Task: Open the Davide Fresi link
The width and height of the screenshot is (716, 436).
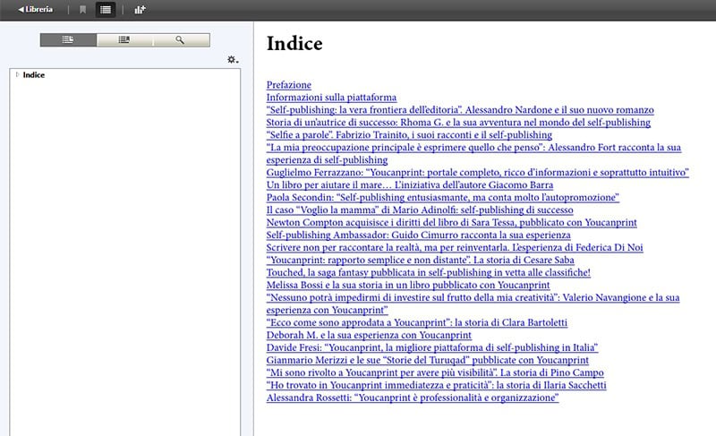Action: 432,347
